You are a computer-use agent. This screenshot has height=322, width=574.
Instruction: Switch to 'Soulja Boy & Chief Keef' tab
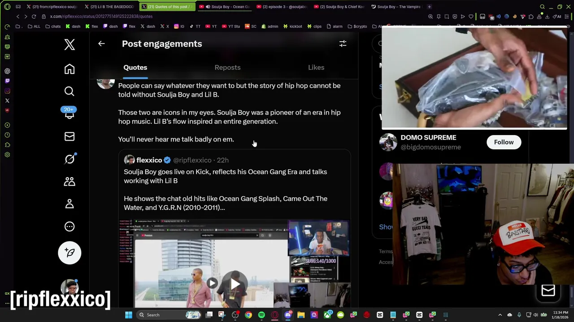coord(340,7)
